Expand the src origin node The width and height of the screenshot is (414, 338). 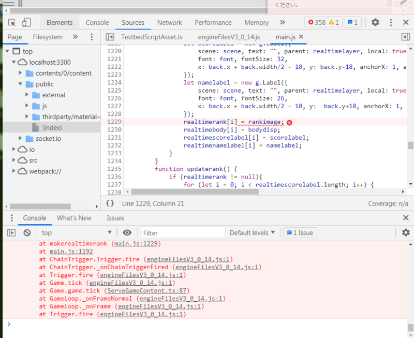coord(13,160)
